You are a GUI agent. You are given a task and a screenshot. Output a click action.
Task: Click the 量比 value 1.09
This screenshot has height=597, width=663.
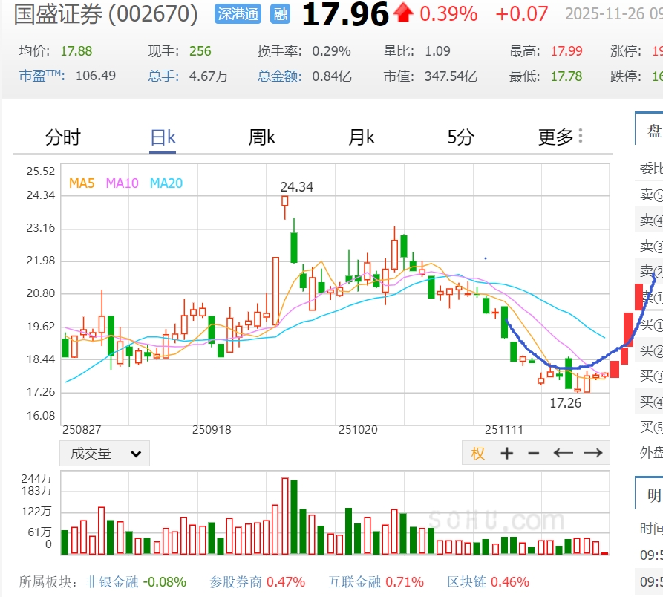pos(437,51)
